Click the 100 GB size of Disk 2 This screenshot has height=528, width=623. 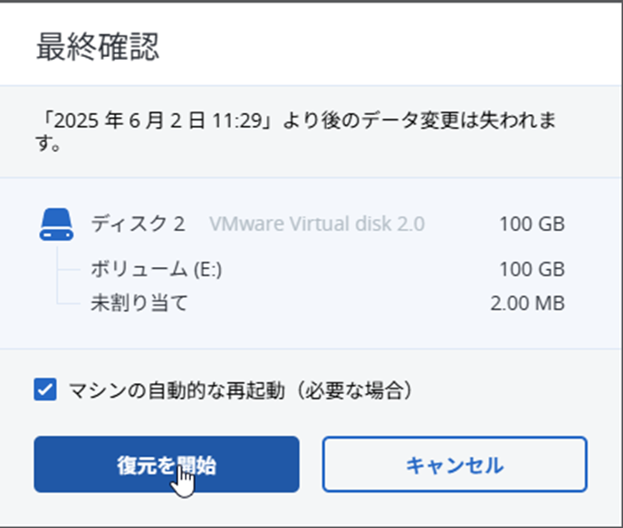(532, 224)
